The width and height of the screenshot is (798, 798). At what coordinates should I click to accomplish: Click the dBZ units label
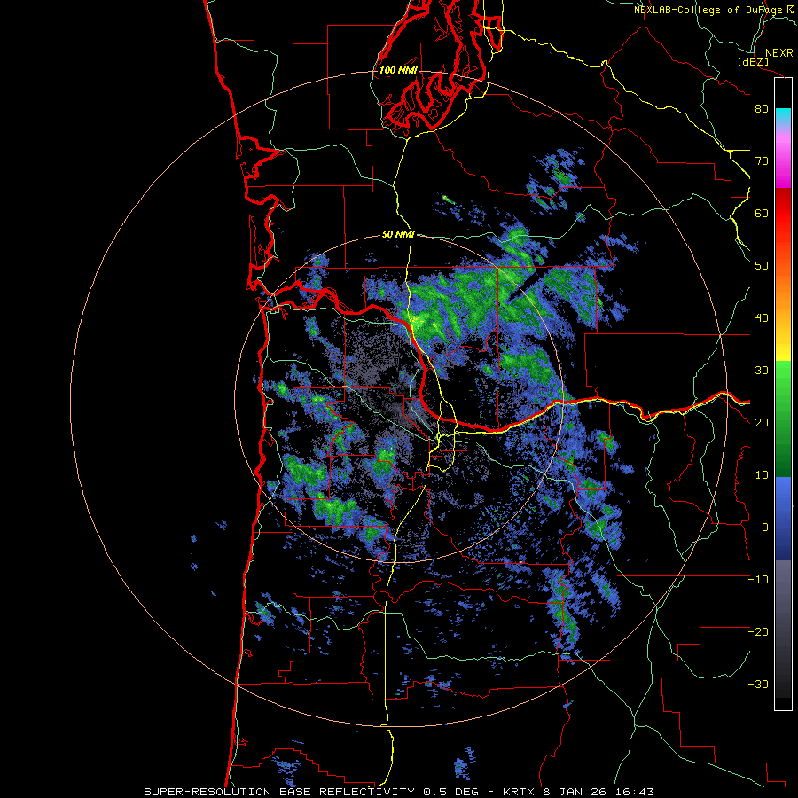click(753, 62)
